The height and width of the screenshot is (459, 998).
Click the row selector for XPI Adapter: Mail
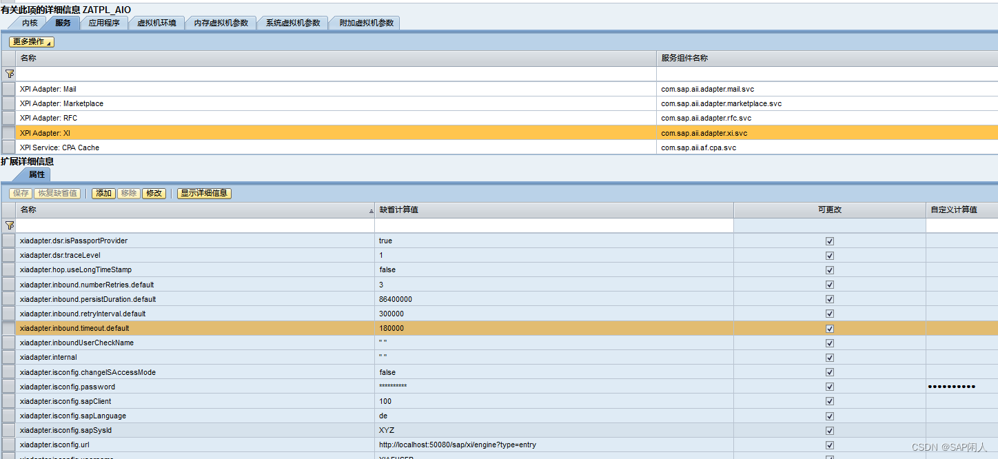point(8,89)
